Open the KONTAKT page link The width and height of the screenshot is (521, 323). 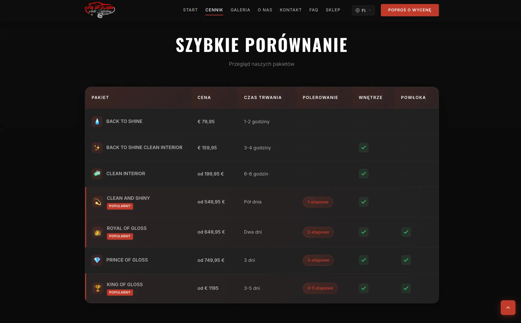click(290, 10)
